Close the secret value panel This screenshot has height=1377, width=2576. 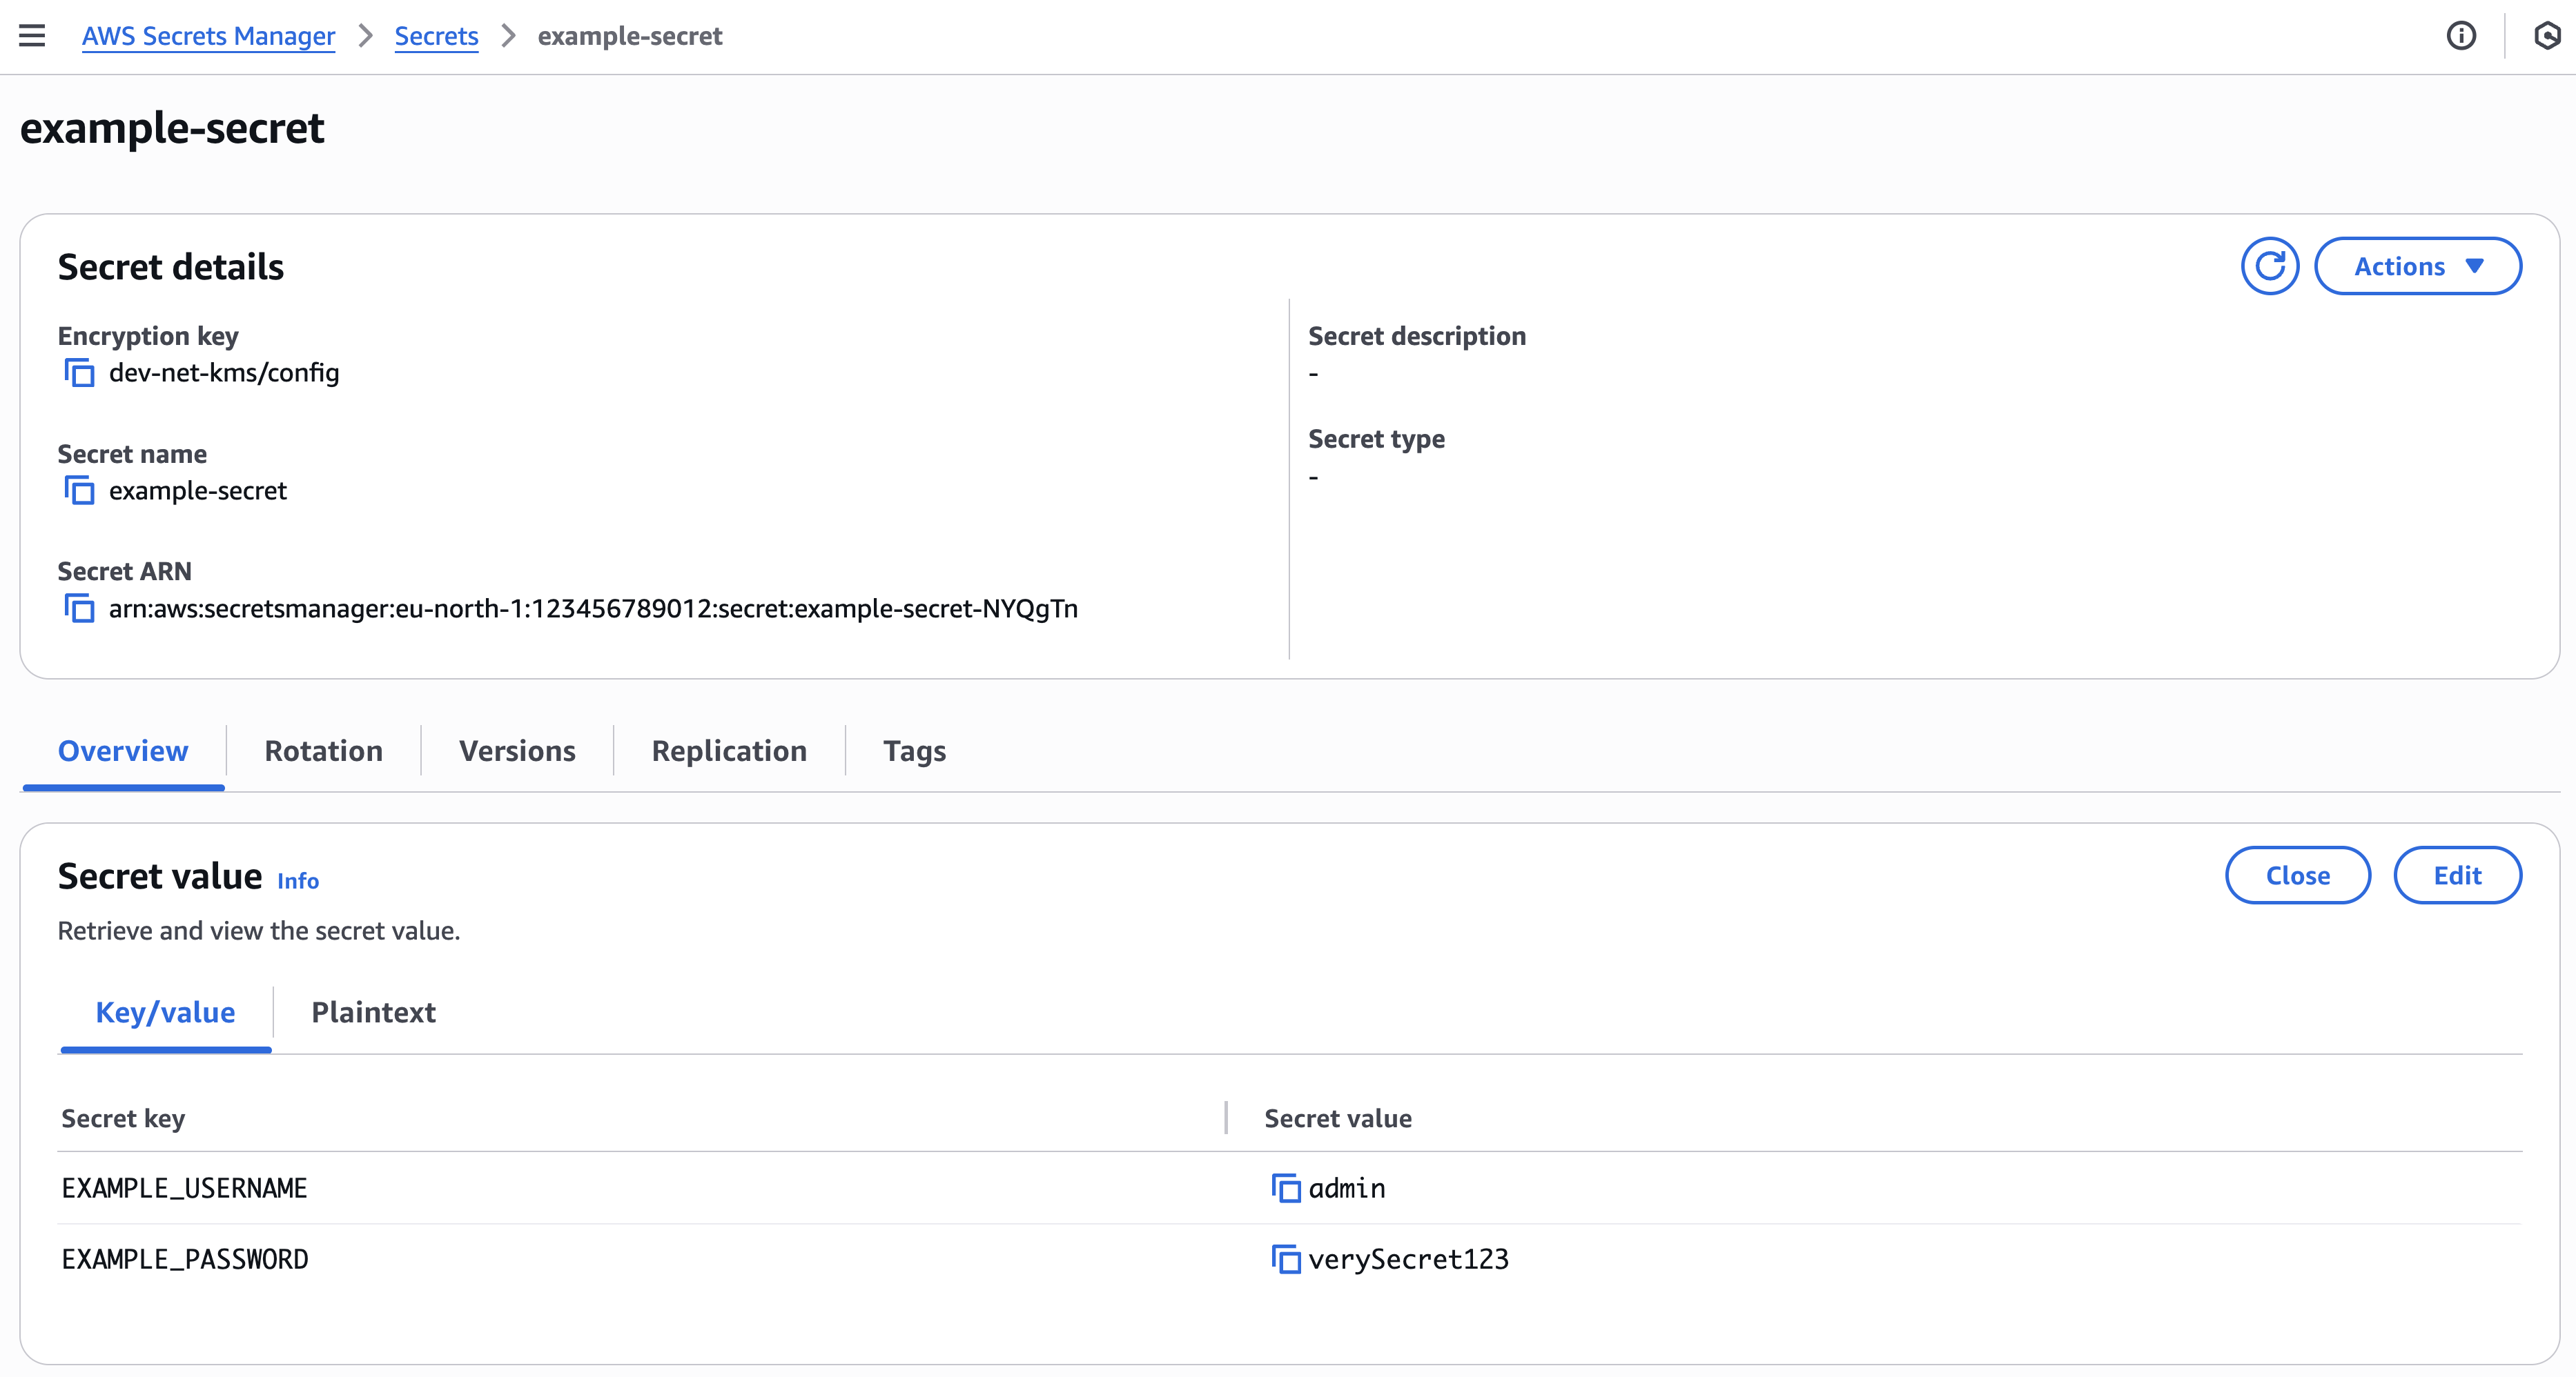tap(2297, 875)
